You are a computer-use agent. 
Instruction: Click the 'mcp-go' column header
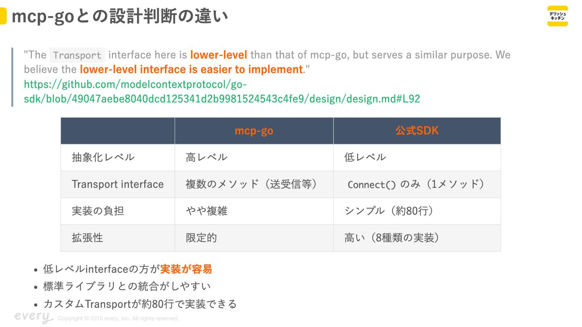(254, 131)
